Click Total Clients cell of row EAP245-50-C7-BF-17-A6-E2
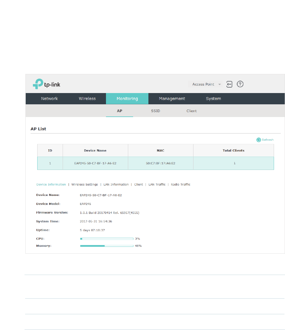 click(234, 163)
